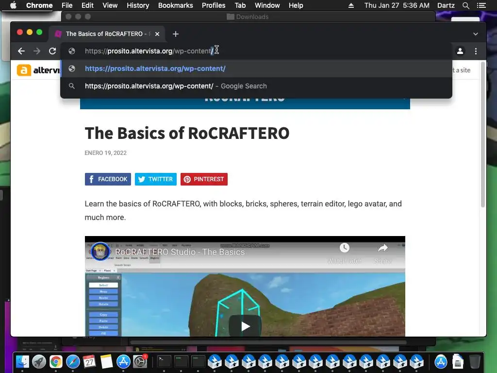This screenshot has width=497, height=373.
Task: Add video to Watch later
Action: [344, 254]
